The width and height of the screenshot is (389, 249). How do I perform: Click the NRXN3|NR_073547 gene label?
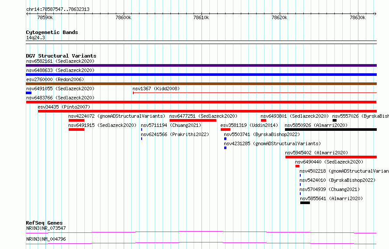pyautogui.click(x=46, y=228)
